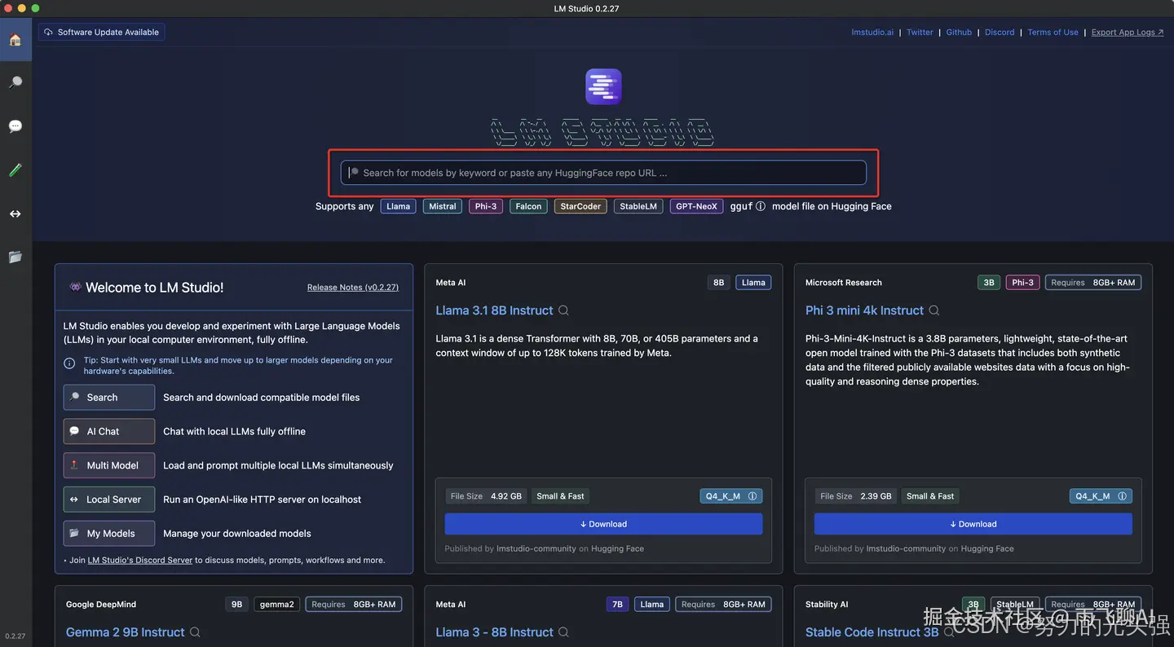Open the Llama 3 - 8B Instruct title

(494, 632)
